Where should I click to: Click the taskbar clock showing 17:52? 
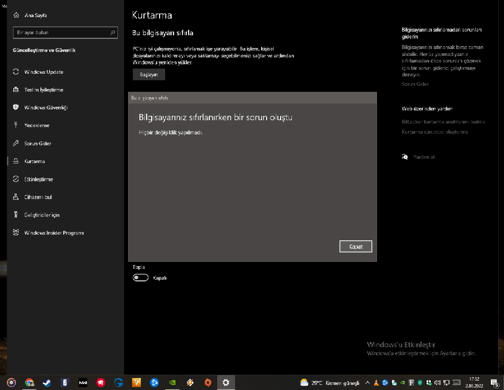[x=474, y=382]
